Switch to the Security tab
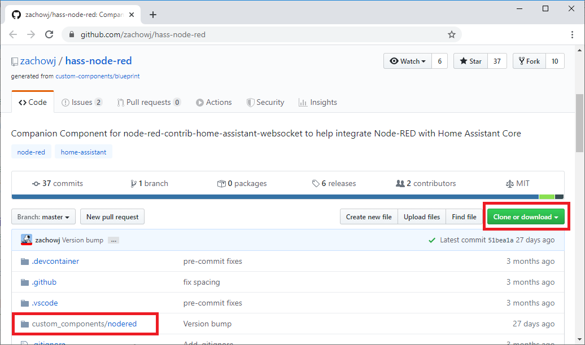 (x=265, y=102)
